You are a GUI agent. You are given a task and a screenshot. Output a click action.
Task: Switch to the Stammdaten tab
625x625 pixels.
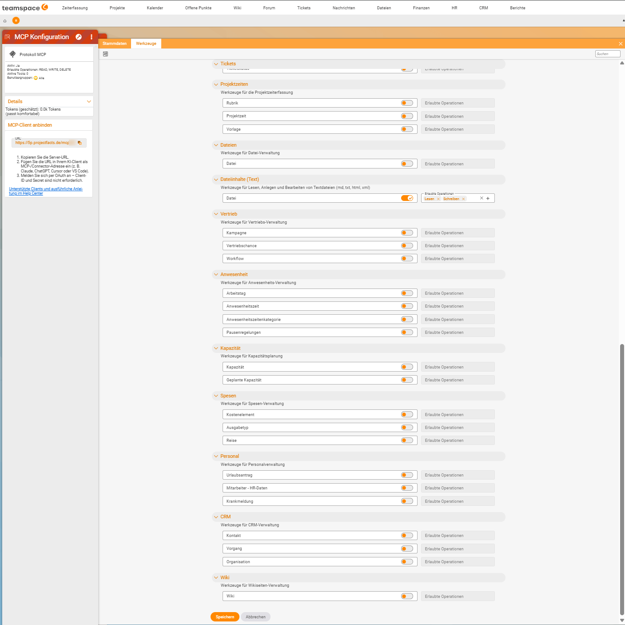pyautogui.click(x=115, y=44)
